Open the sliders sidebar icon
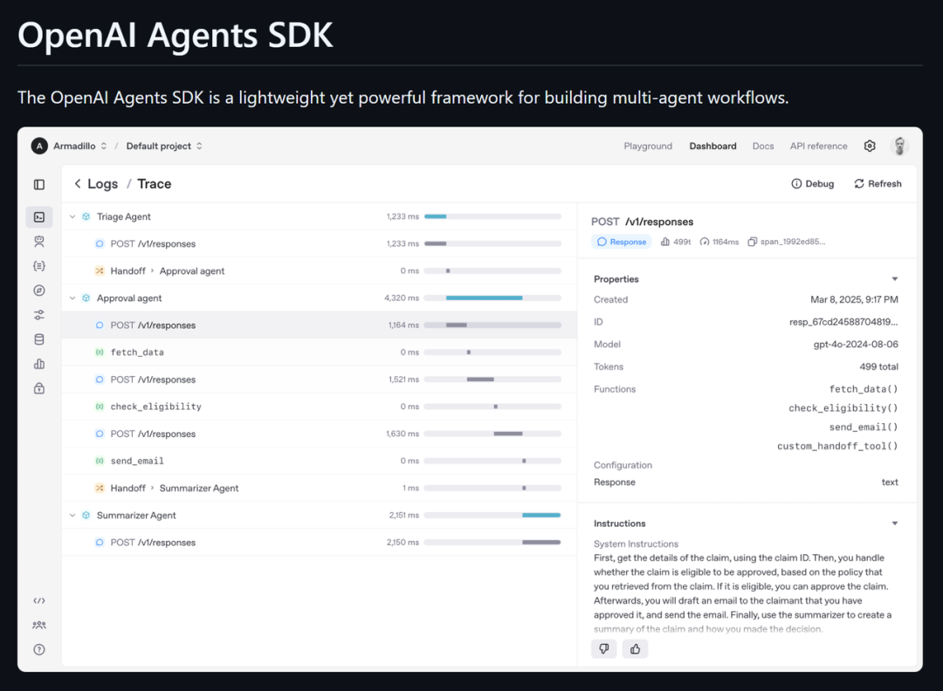 point(39,315)
